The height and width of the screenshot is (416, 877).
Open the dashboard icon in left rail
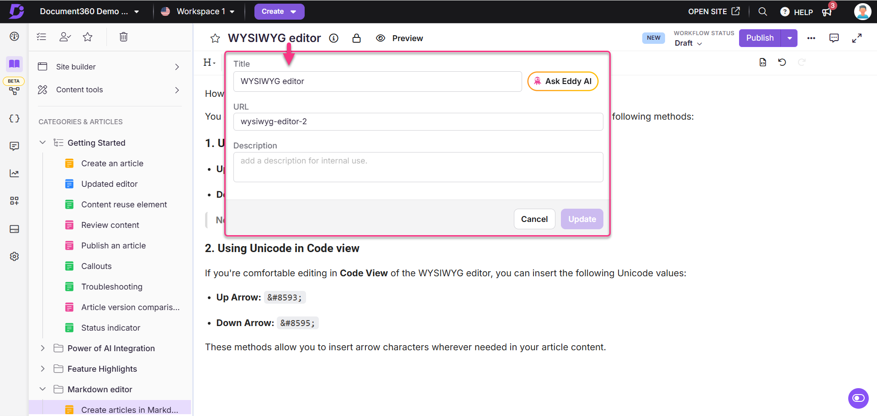(x=14, y=36)
